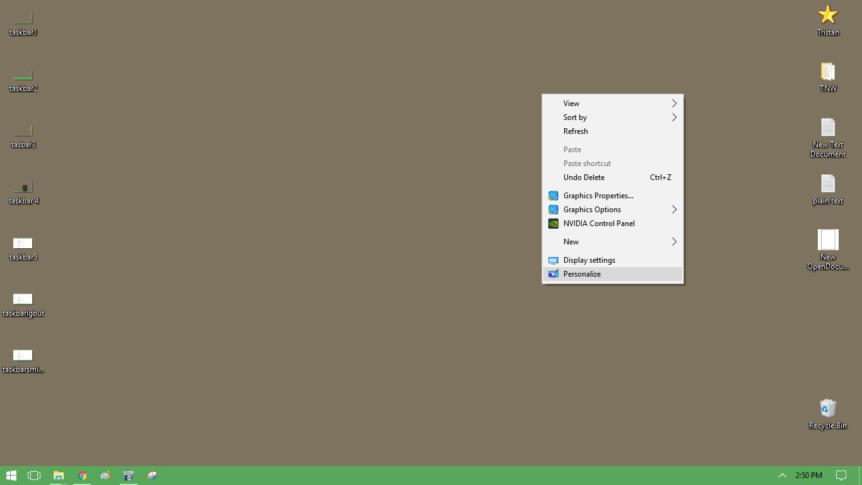
Task: Launch Google Chrome from the taskbar
Action: [82, 476]
